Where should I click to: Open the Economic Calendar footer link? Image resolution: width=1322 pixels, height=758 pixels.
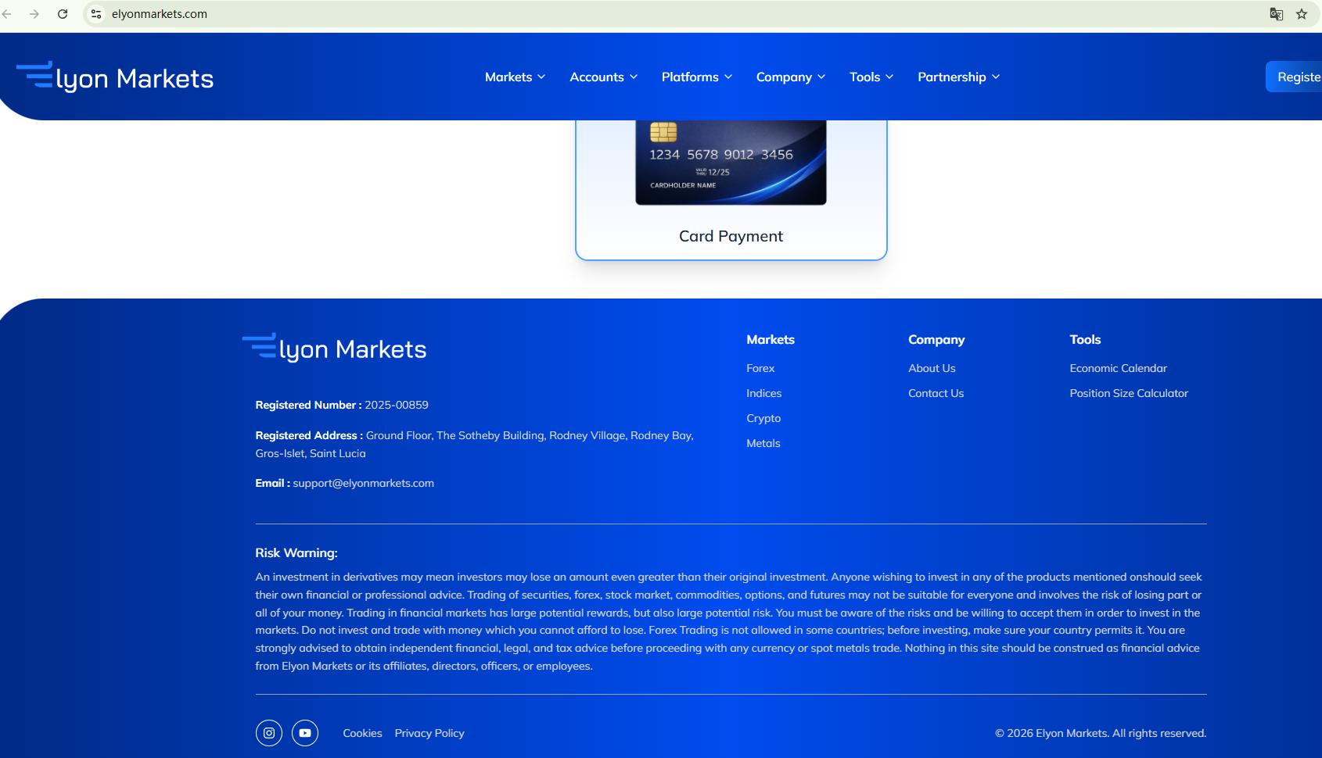[x=1118, y=368]
